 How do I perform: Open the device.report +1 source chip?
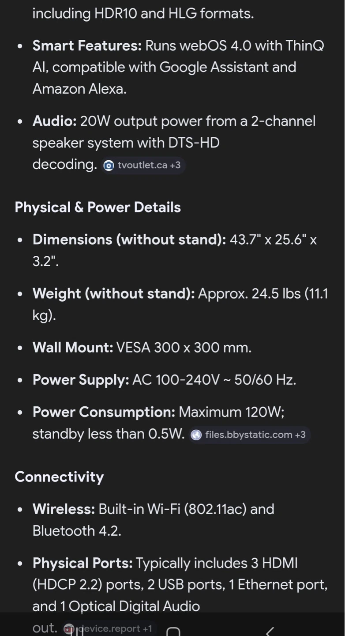pyautogui.click(x=110, y=628)
